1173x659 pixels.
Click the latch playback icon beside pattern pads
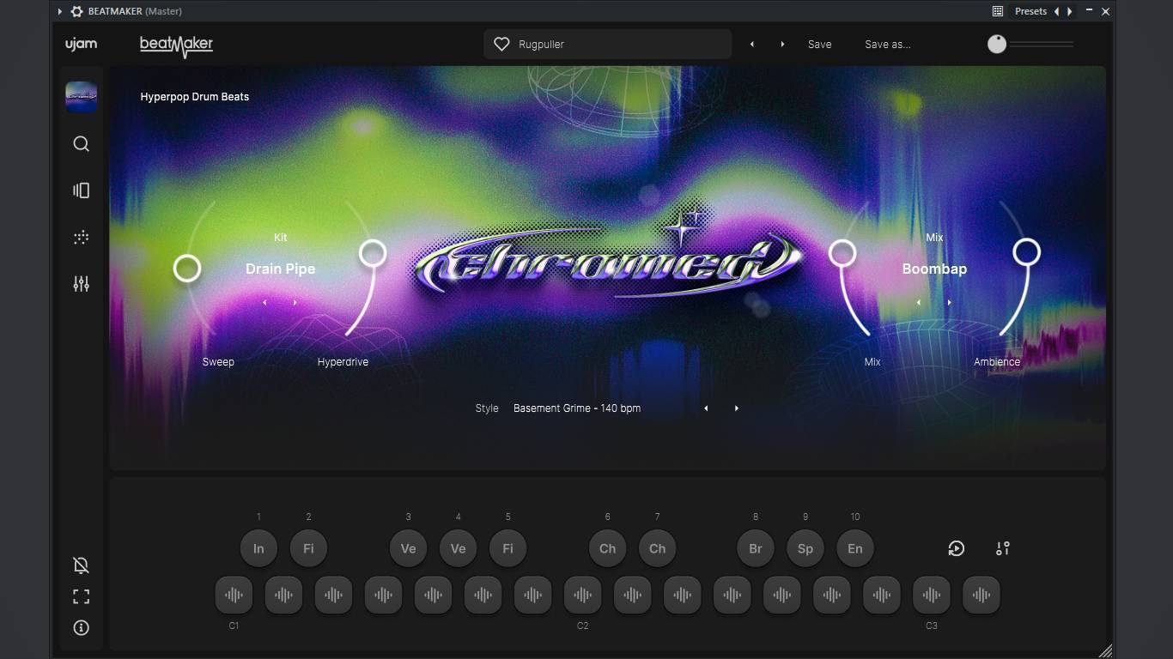point(956,548)
